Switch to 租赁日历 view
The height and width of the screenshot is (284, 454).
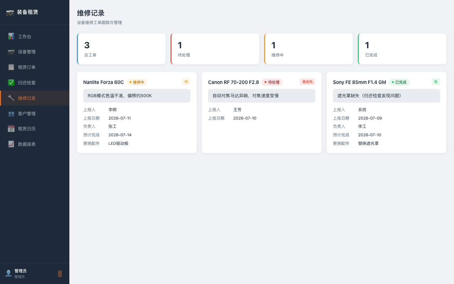tap(35, 129)
